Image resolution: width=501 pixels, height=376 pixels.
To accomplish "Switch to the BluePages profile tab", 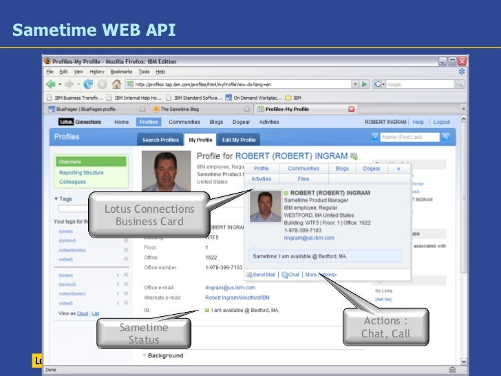I will tap(96, 109).
